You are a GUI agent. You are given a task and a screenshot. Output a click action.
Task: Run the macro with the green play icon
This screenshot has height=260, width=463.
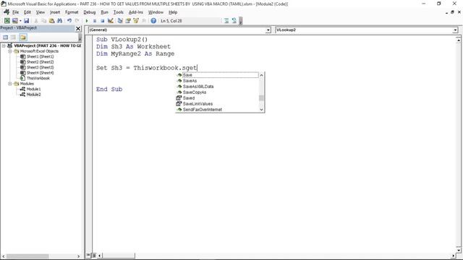coord(87,21)
